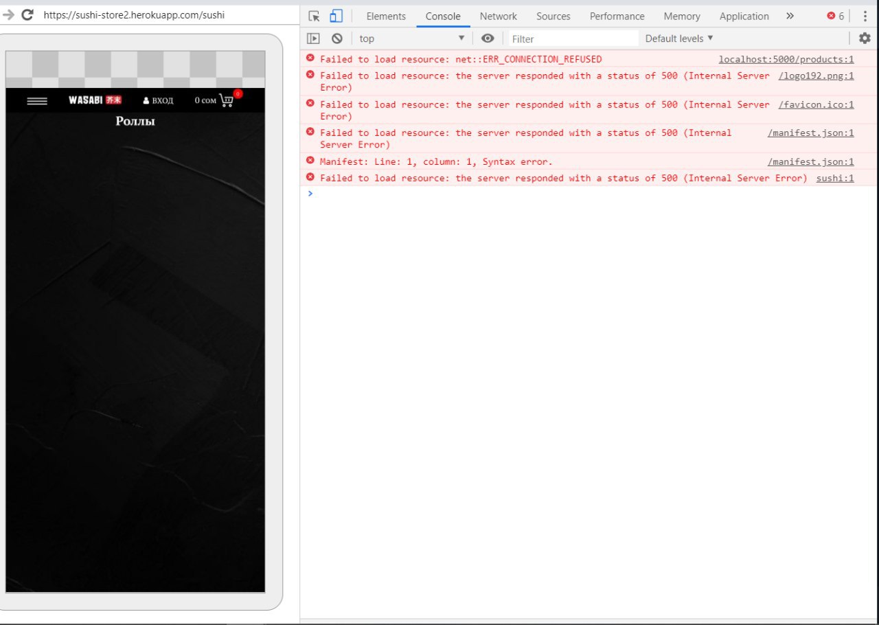This screenshot has width=879, height=625.
Task: Click the Manifest syntax error message
Action: (x=436, y=162)
